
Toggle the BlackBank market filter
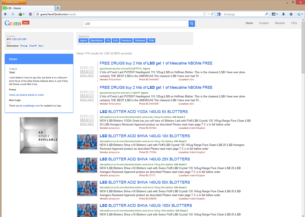[x=97, y=41]
